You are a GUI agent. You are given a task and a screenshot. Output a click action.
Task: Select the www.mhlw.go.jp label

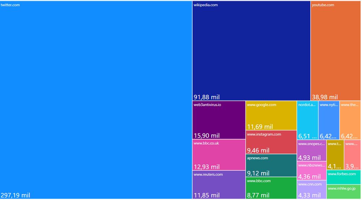pyautogui.click(x=342, y=189)
